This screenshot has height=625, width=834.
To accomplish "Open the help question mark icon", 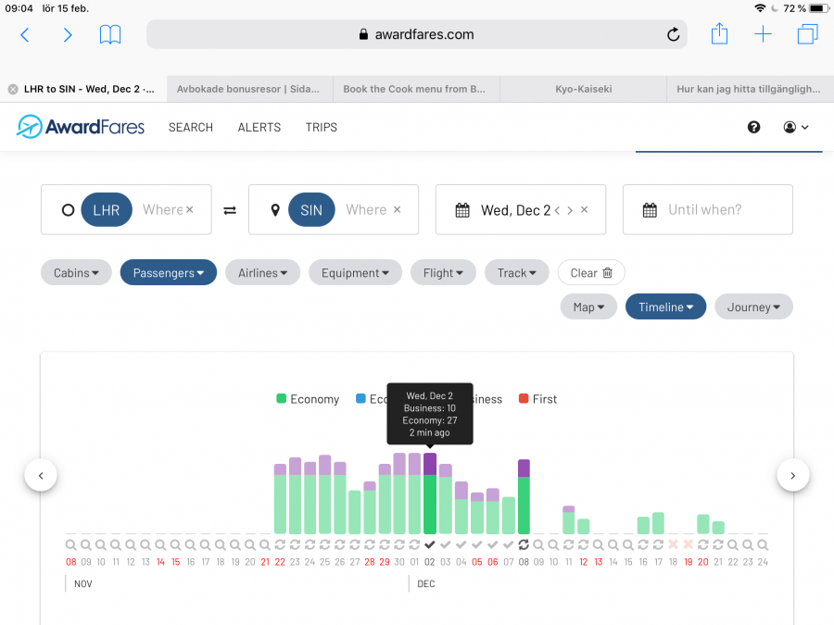I will (x=753, y=127).
